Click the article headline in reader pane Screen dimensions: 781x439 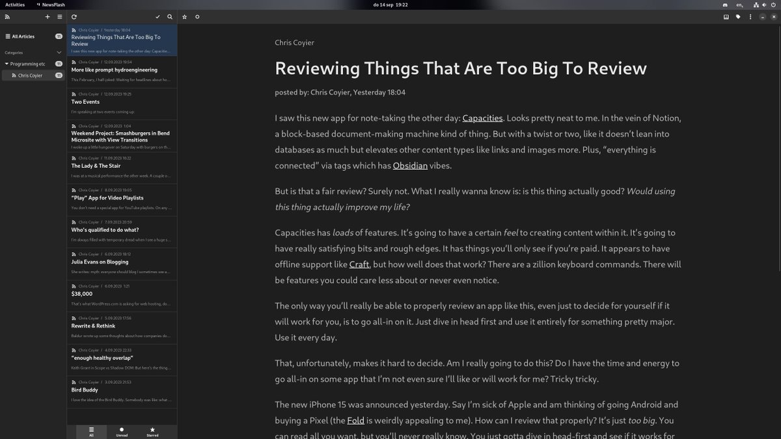point(461,68)
